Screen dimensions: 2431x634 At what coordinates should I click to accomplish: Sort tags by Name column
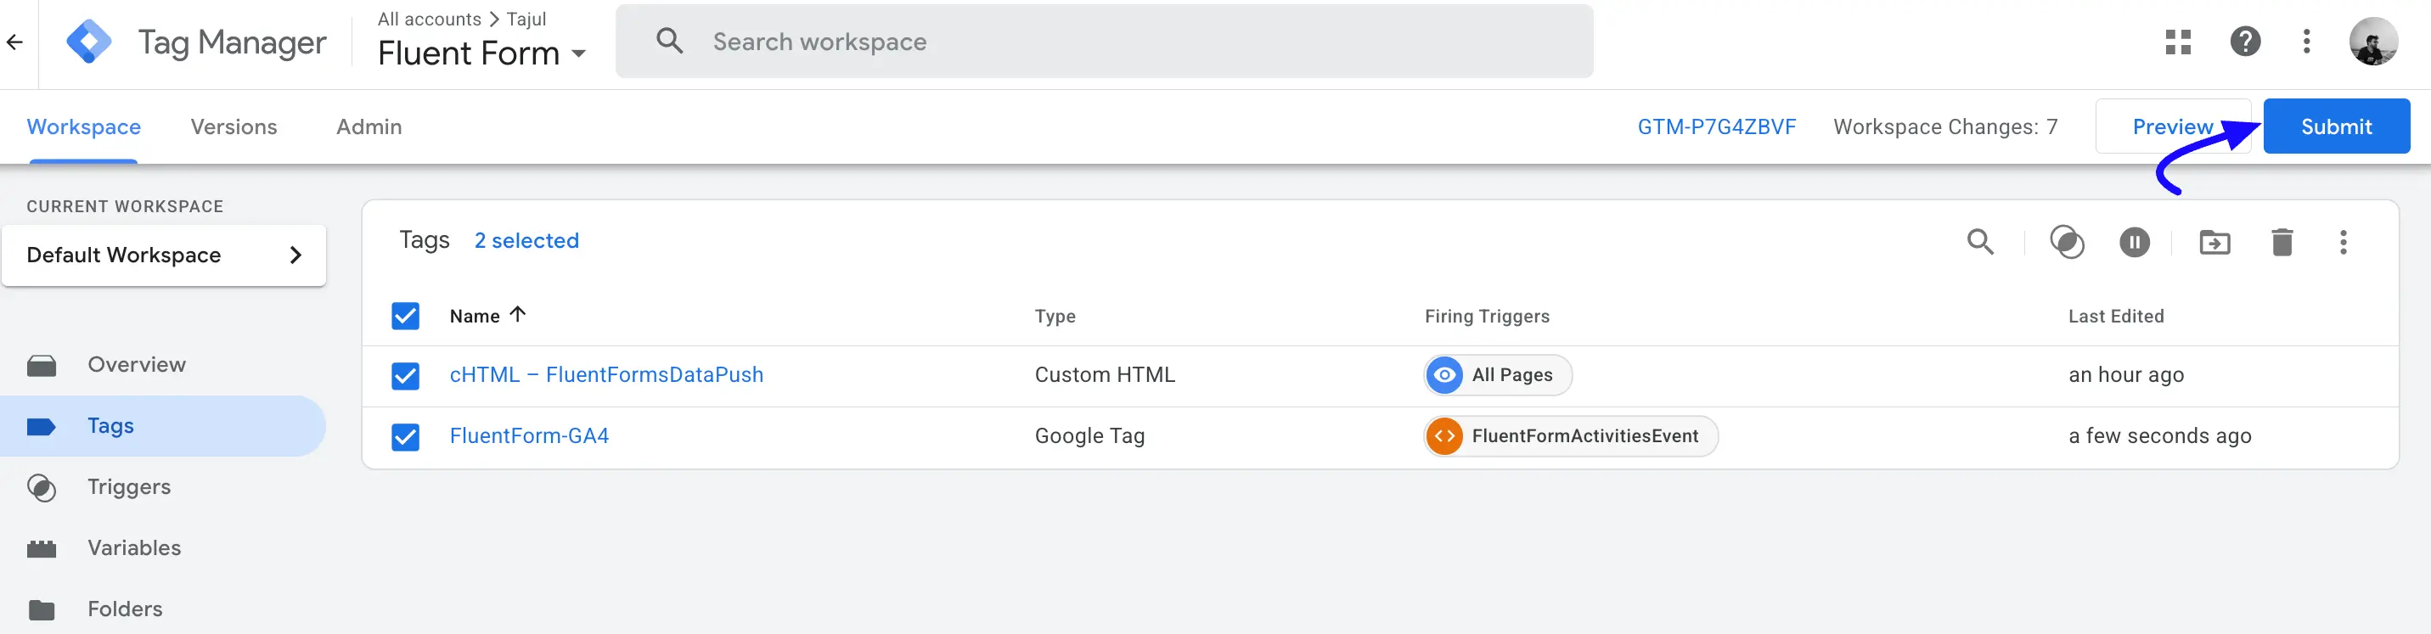tap(487, 315)
